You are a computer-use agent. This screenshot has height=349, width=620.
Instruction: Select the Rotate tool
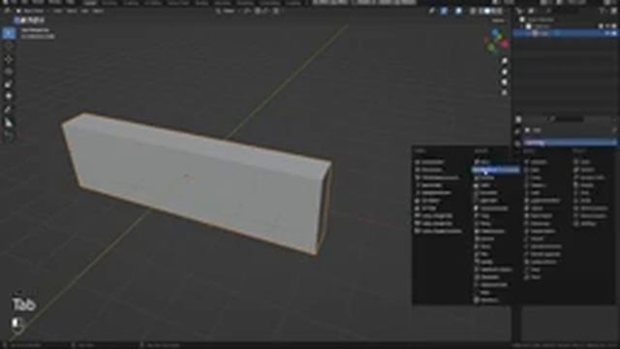coord(9,72)
